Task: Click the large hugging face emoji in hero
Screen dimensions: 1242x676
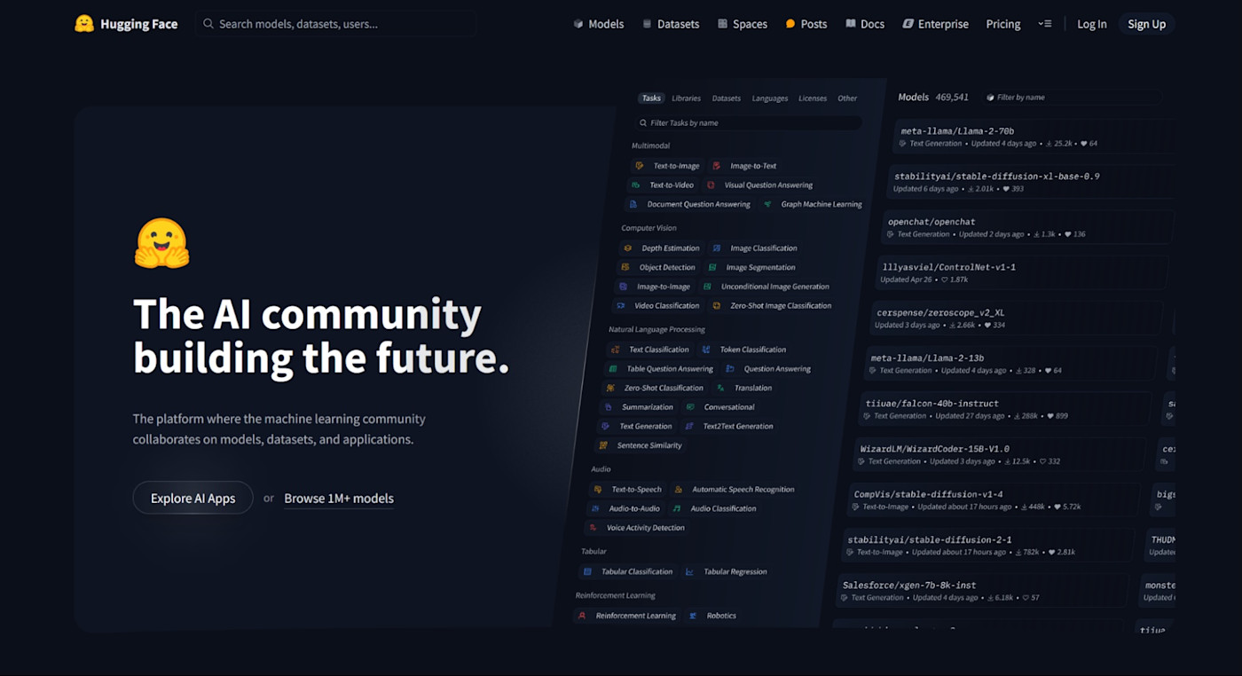Action: pyautogui.click(x=161, y=243)
